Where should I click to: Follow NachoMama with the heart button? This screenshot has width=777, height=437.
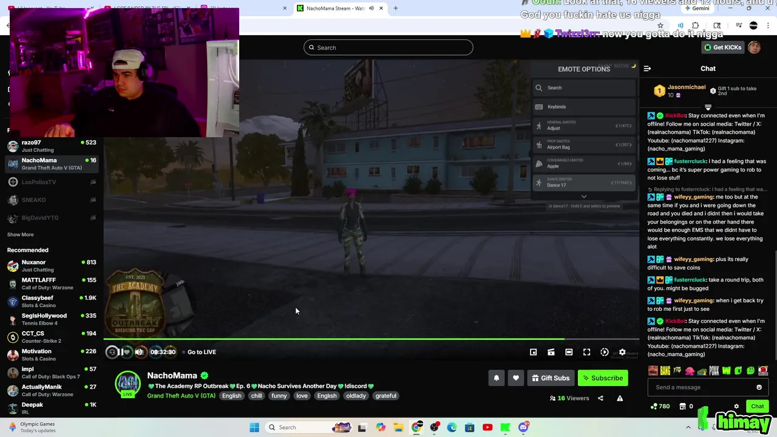[516, 378]
